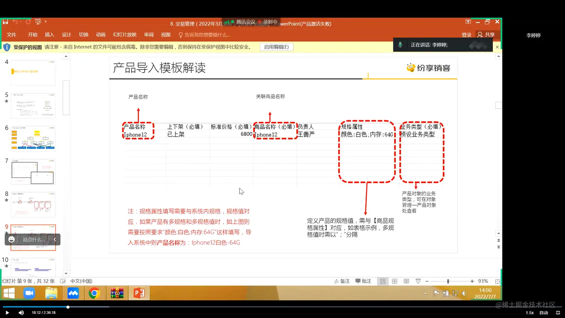This screenshot has width=565, height=318.
Task: Open the Customize Quick Access Toolbar dropdown
Action: tap(46, 22)
